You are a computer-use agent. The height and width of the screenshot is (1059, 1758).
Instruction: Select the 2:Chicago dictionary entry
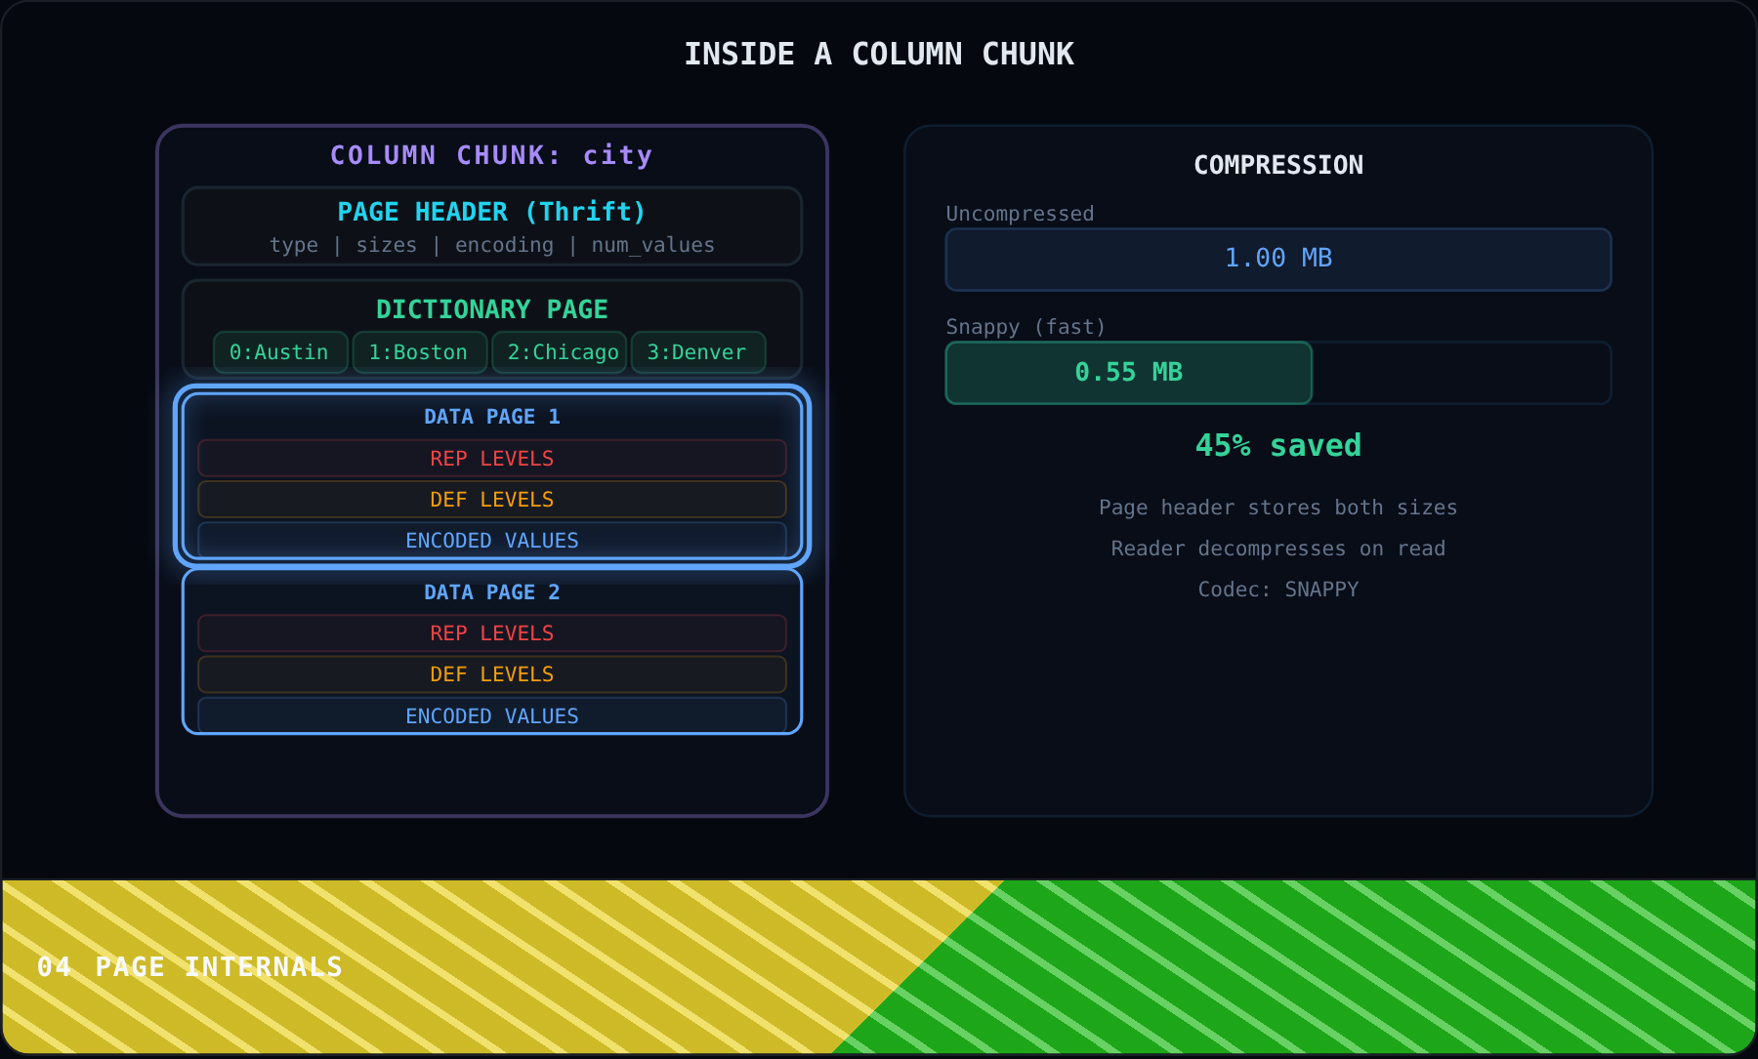[x=559, y=352]
